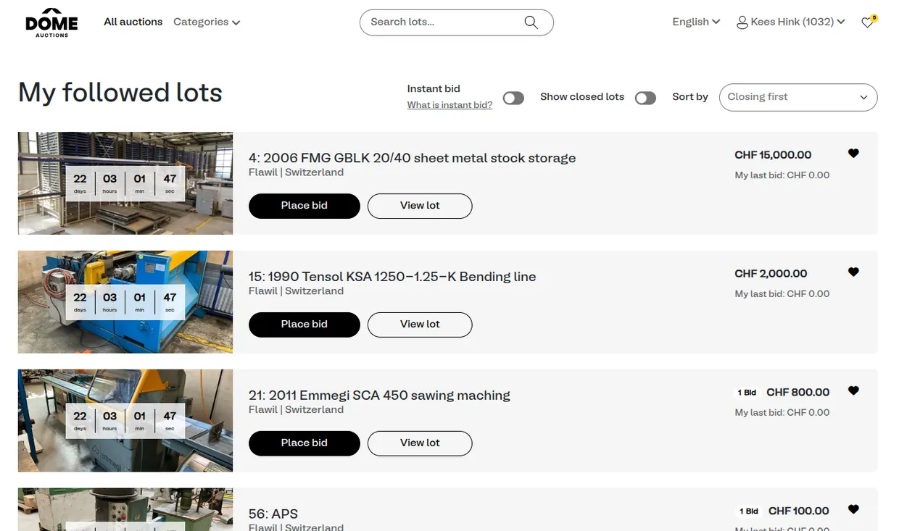This screenshot has height=531, width=899.
Task: Unfollow the Tensol Bending line lot
Action: 853,272
